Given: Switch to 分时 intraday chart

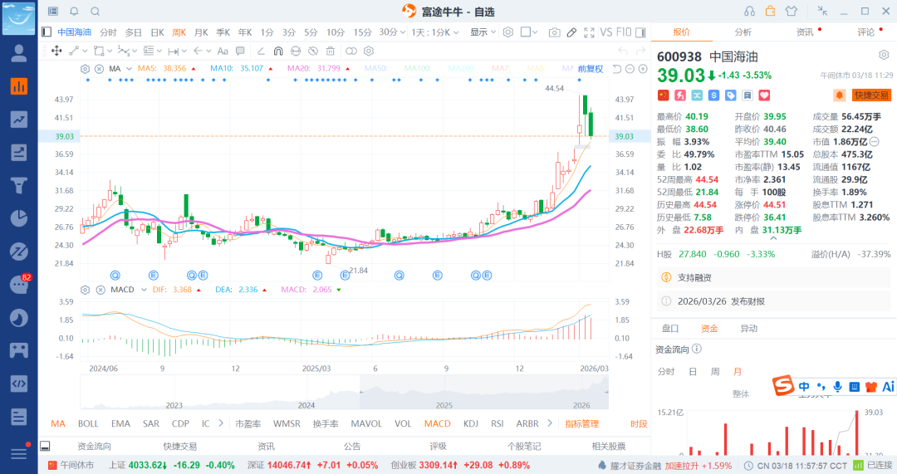Looking at the screenshot, I should (x=108, y=32).
